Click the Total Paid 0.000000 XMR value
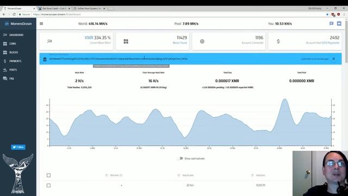348x196 pixels. [301, 81]
